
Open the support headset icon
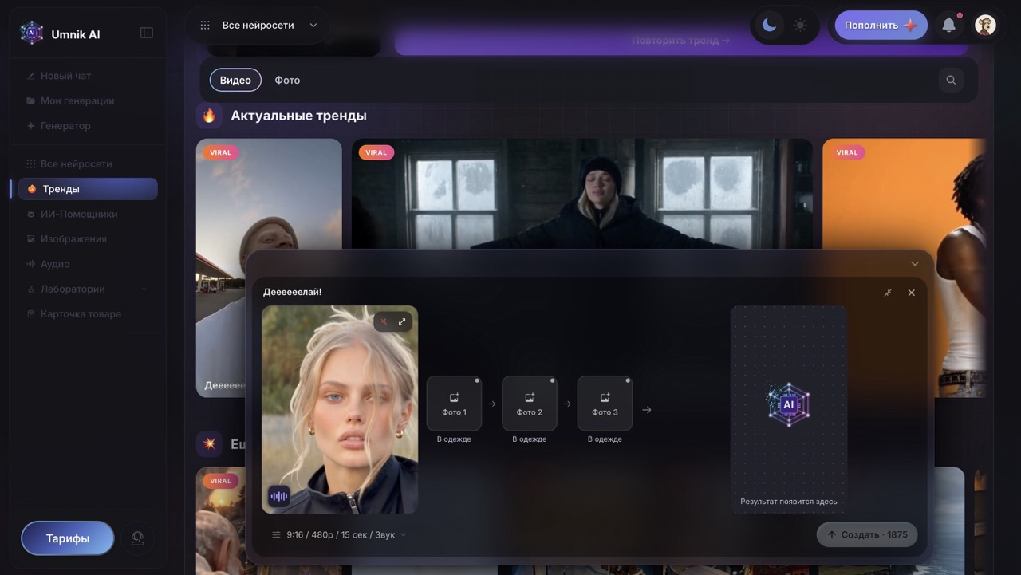(137, 538)
